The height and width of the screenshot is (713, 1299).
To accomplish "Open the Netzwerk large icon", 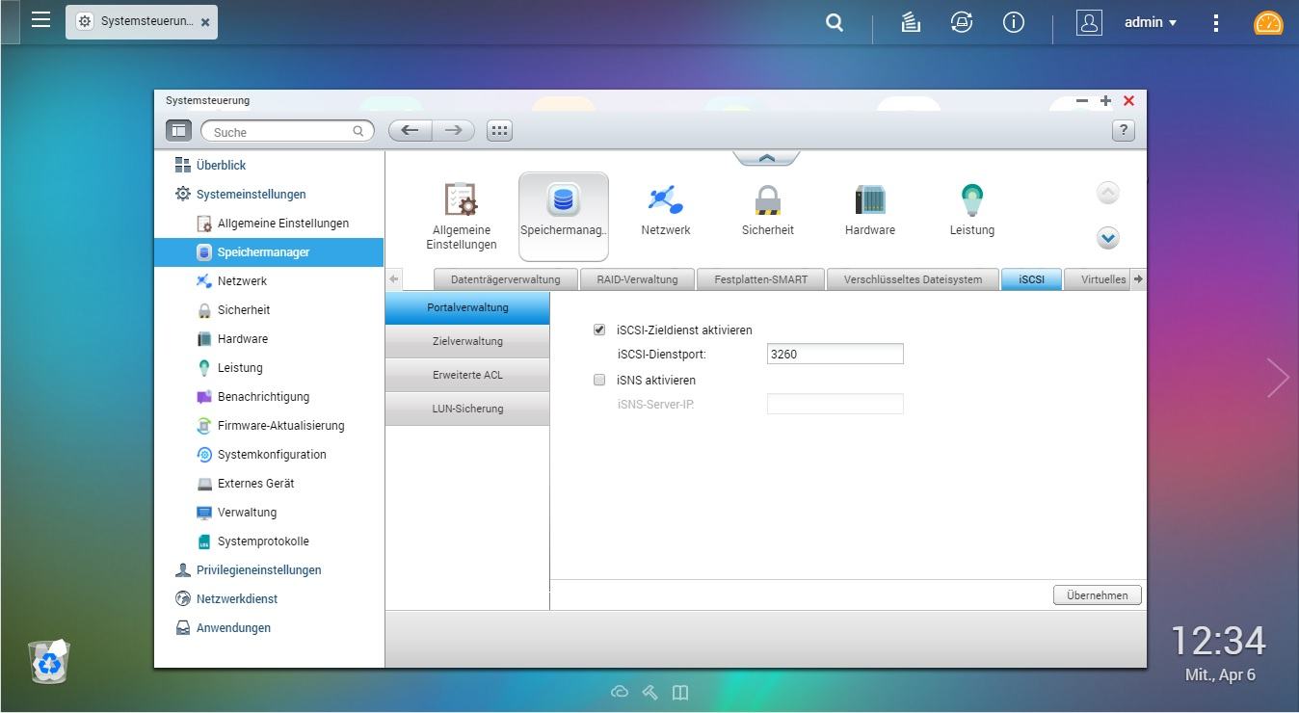I will 666,210.
